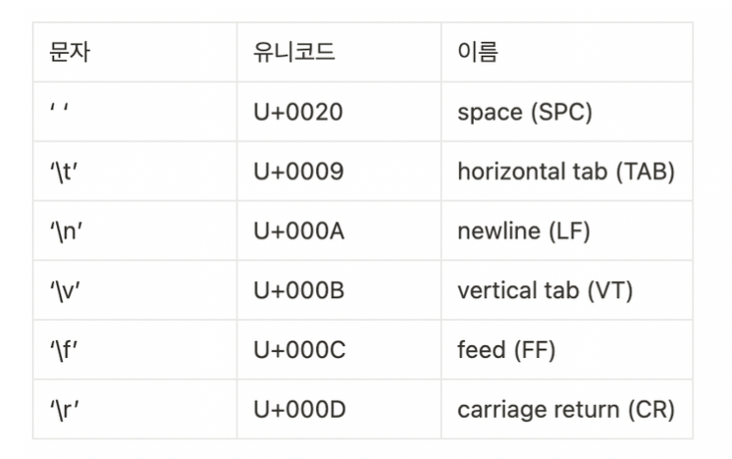Screen dimensions: 732x459
Task: Click the U+000B unicode cell
Action: pos(339,290)
